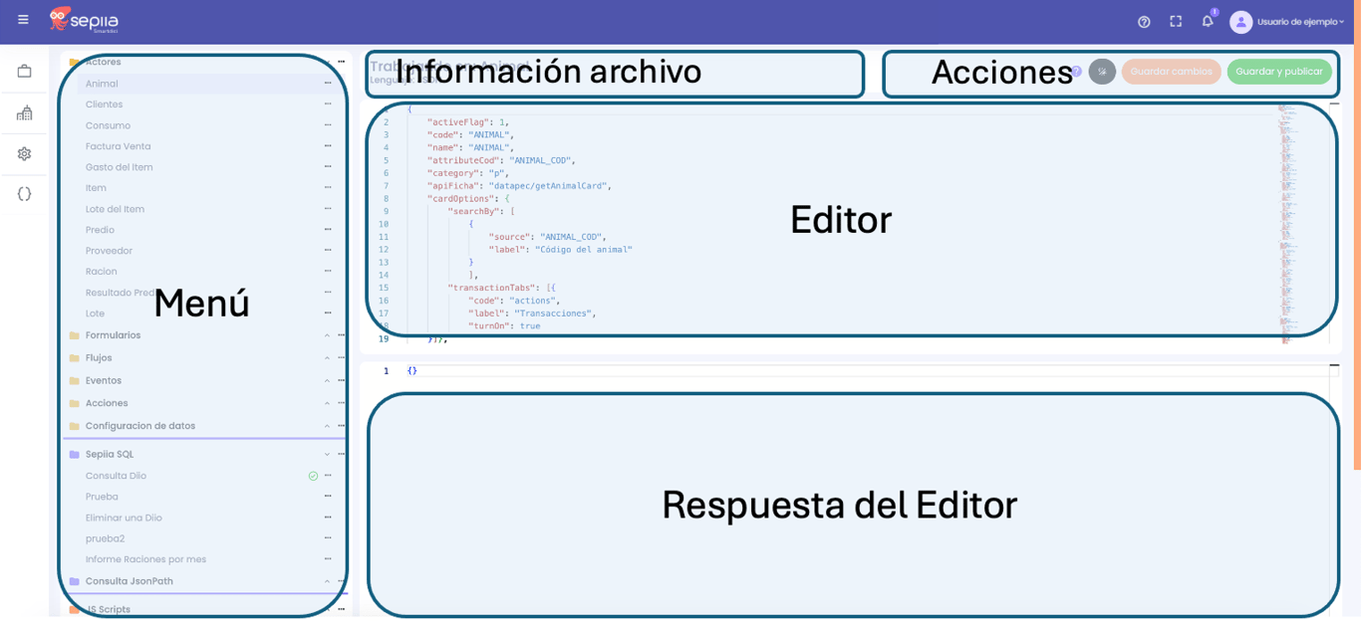Image resolution: width=1361 pixels, height=629 pixels.
Task: Select the Flujos folder
Action: 99,358
